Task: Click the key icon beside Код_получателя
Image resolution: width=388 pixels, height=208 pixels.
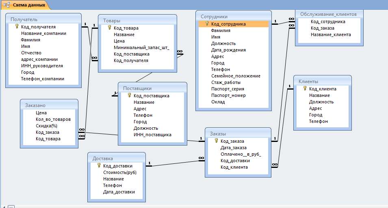Action: (x=17, y=27)
